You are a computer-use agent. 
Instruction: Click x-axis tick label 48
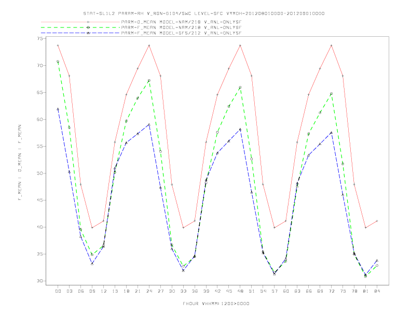(240, 291)
